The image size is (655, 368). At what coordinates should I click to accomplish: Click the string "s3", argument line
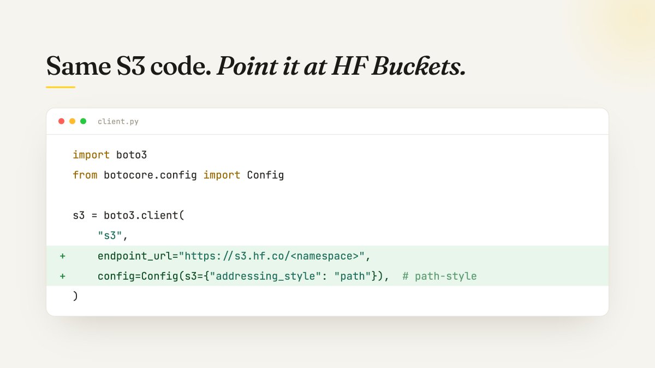(x=113, y=236)
